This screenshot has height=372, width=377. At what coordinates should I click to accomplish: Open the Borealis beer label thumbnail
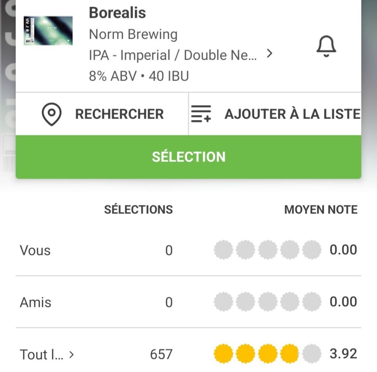48,31
